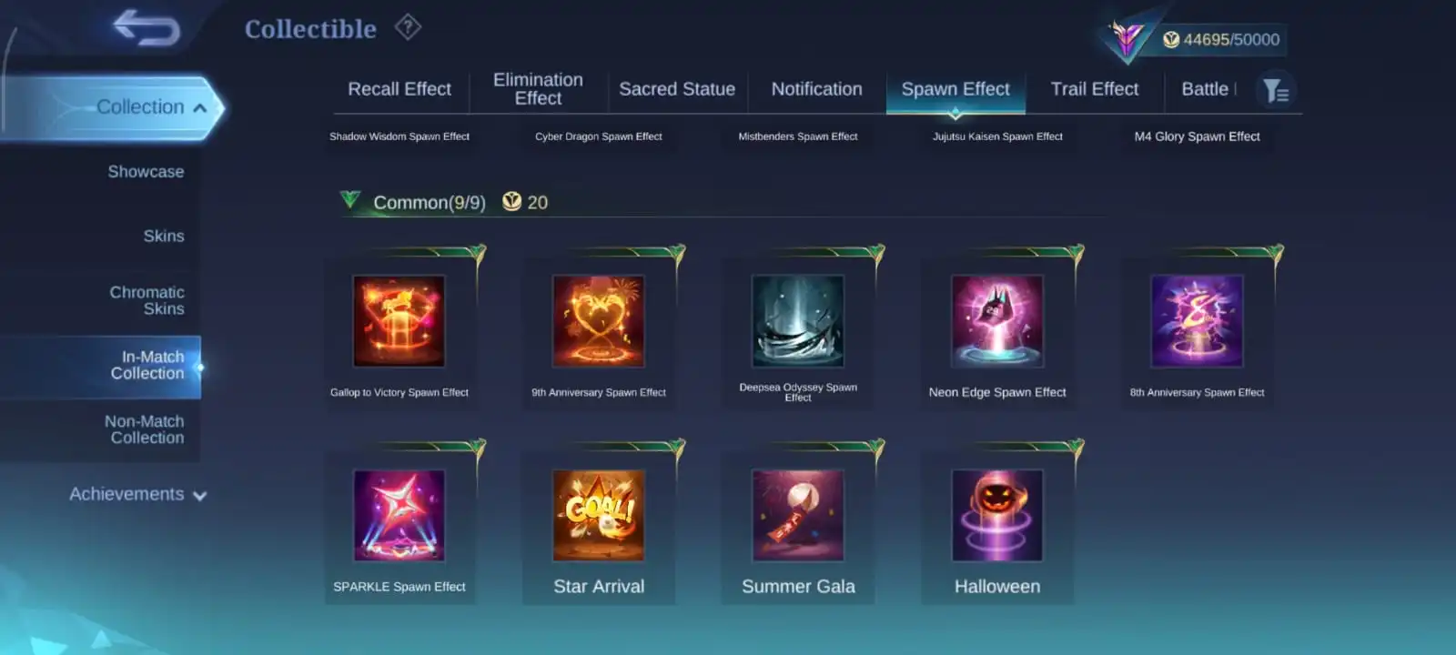Pick the Halloween pumpkin spawn effect icon
Viewport: 1456px width, 655px height.
point(997,515)
